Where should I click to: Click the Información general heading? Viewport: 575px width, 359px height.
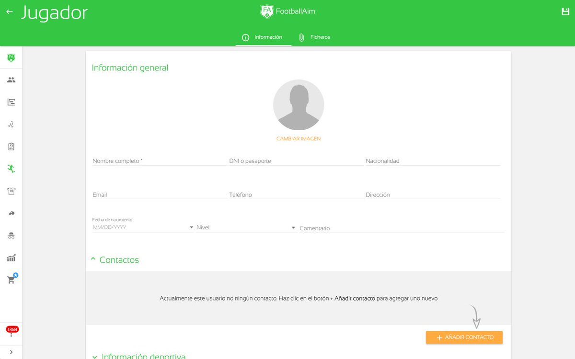click(x=130, y=68)
